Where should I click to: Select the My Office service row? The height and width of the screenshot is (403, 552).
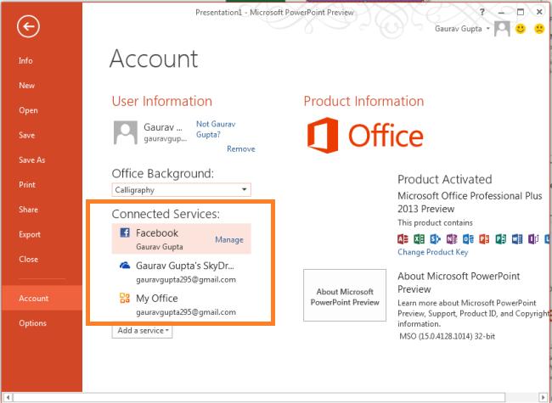coord(181,305)
